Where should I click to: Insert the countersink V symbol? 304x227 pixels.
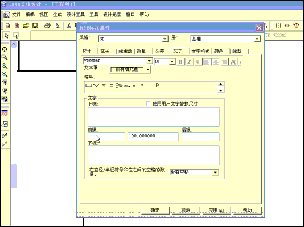(96, 86)
